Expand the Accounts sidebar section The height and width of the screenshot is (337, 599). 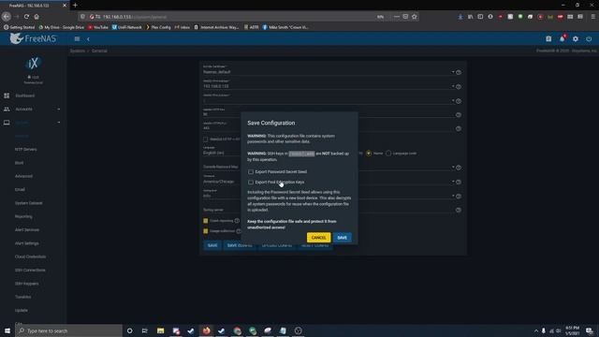pos(33,110)
